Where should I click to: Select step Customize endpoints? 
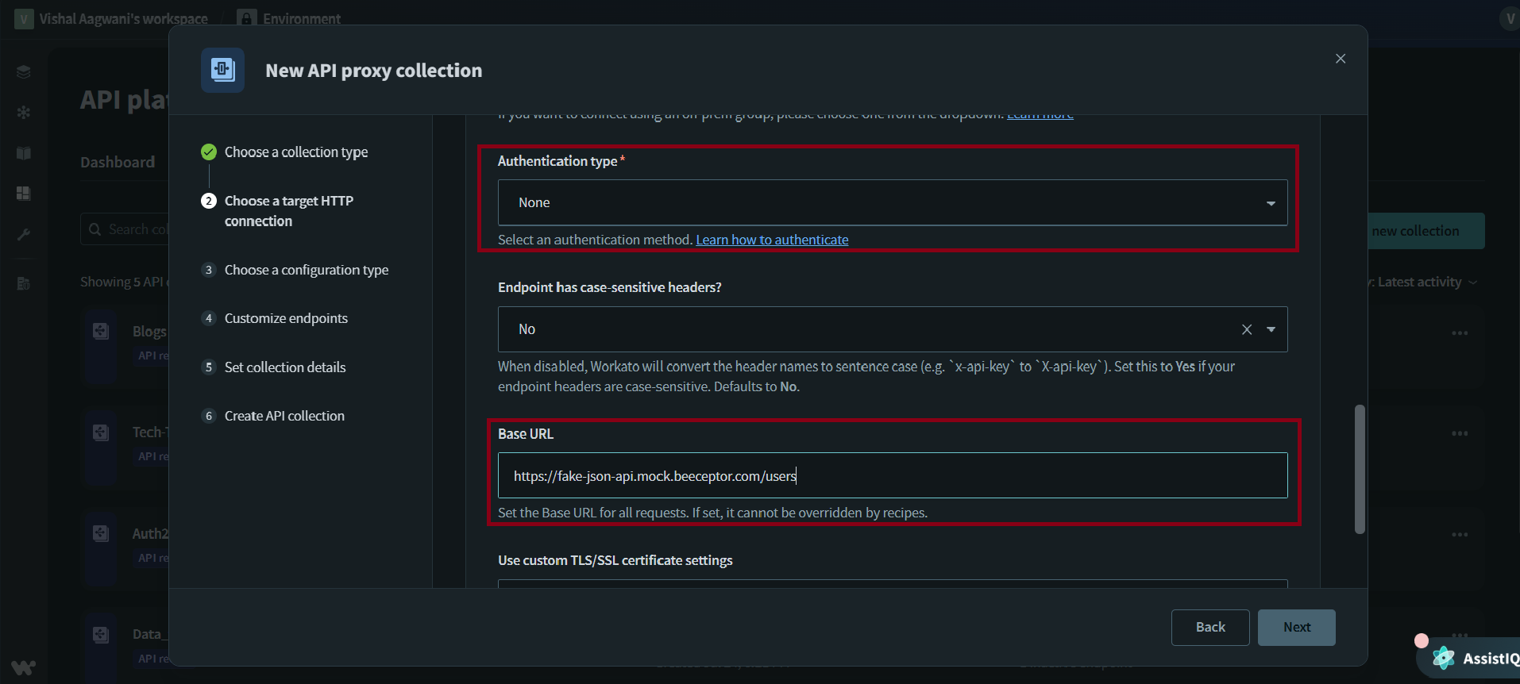click(286, 318)
